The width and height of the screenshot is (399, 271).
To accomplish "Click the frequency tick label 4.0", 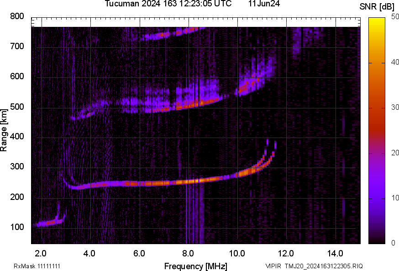I will (x=89, y=254).
